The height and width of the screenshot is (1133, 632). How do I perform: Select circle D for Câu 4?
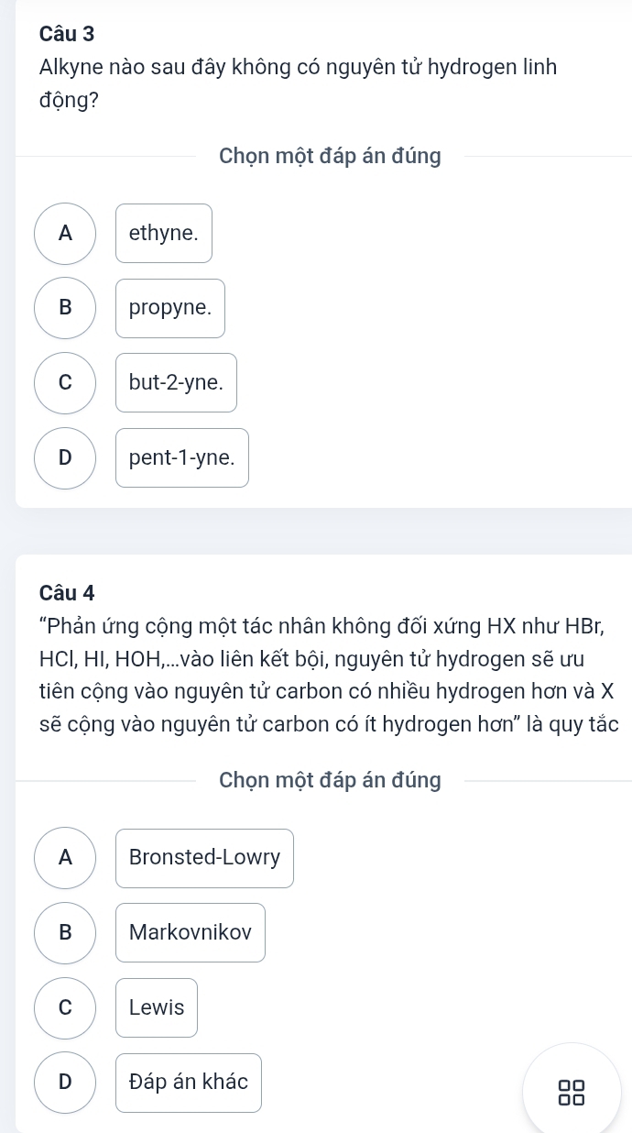[65, 1083]
